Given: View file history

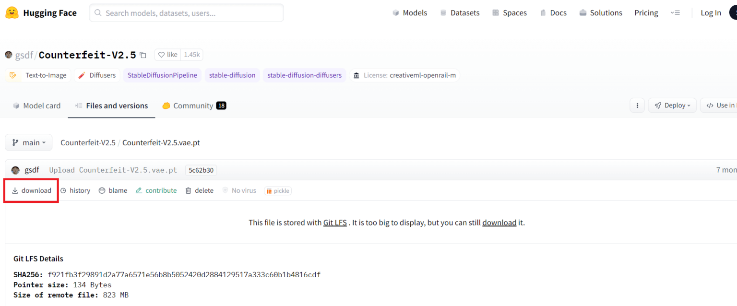Looking at the screenshot, I should point(75,190).
